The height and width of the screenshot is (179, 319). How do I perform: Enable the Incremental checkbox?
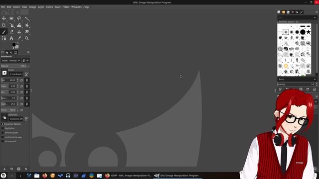coord(2,141)
